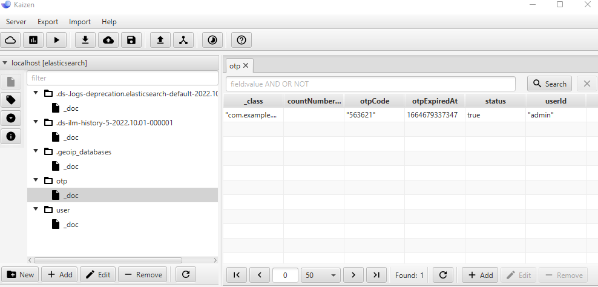The height and width of the screenshot is (287, 598).
Task: Collapse the .ds-.logs-deprecation index node
Action: 36,93
